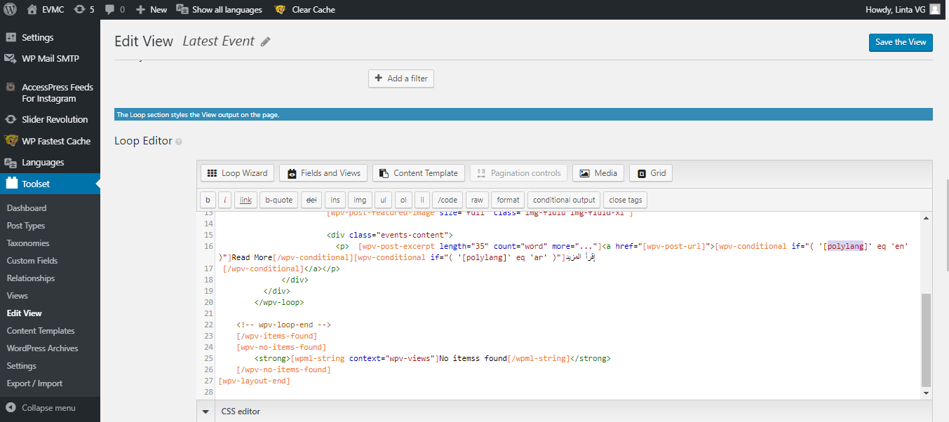Screen dimensions: 949x422
Task: Insert a Content Template into the loop
Action: [x=418, y=172]
